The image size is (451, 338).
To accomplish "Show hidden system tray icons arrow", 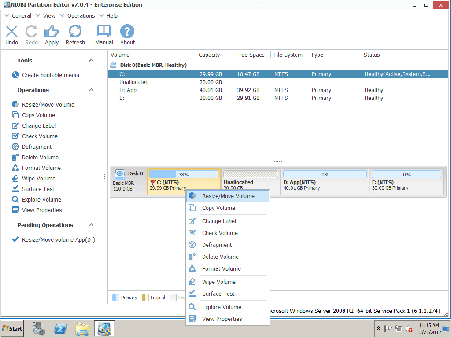I will [378, 328].
